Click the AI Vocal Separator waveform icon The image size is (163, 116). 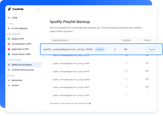click(9, 28)
